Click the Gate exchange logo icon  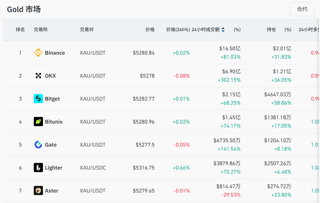coord(38,145)
